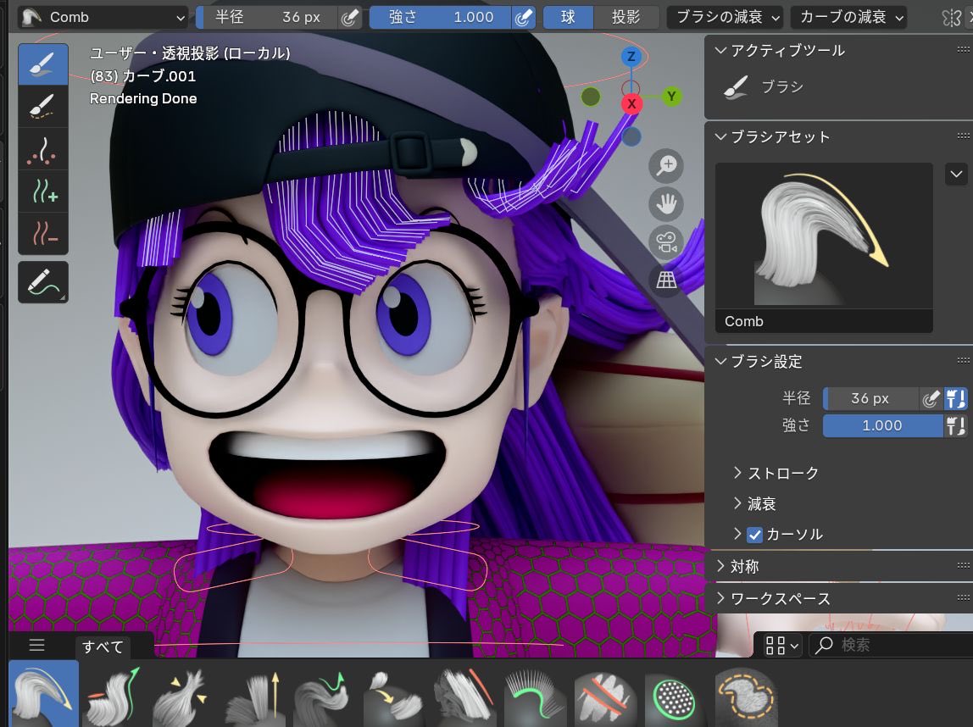This screenshot has width=973, height=727.
Task: Pick the Pinch brush with two yellow arrows
Action: pyautogui.click(x=184, y=695)
